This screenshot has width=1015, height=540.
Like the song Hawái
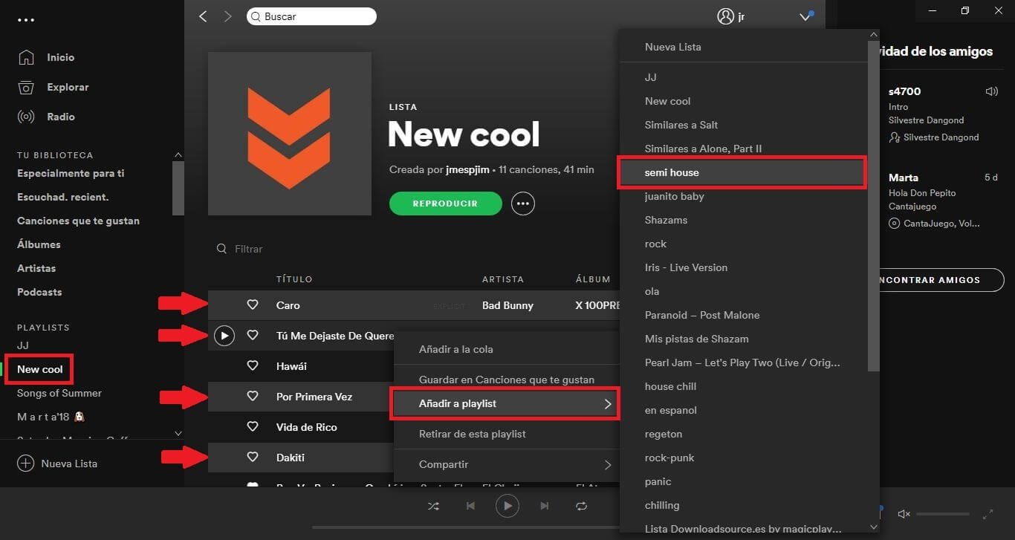[253, 366]
